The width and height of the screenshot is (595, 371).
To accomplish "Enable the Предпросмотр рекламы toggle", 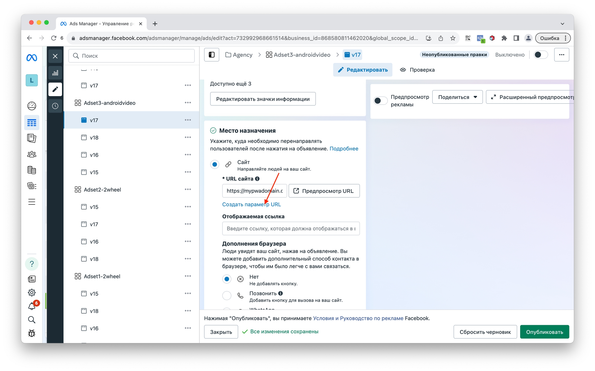I will [380, 100].
